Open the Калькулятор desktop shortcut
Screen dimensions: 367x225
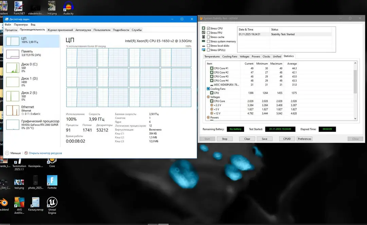pyautogui.click(x=36, y=204)
